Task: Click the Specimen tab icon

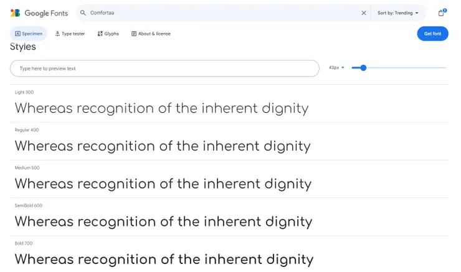Action: [17, 34]
